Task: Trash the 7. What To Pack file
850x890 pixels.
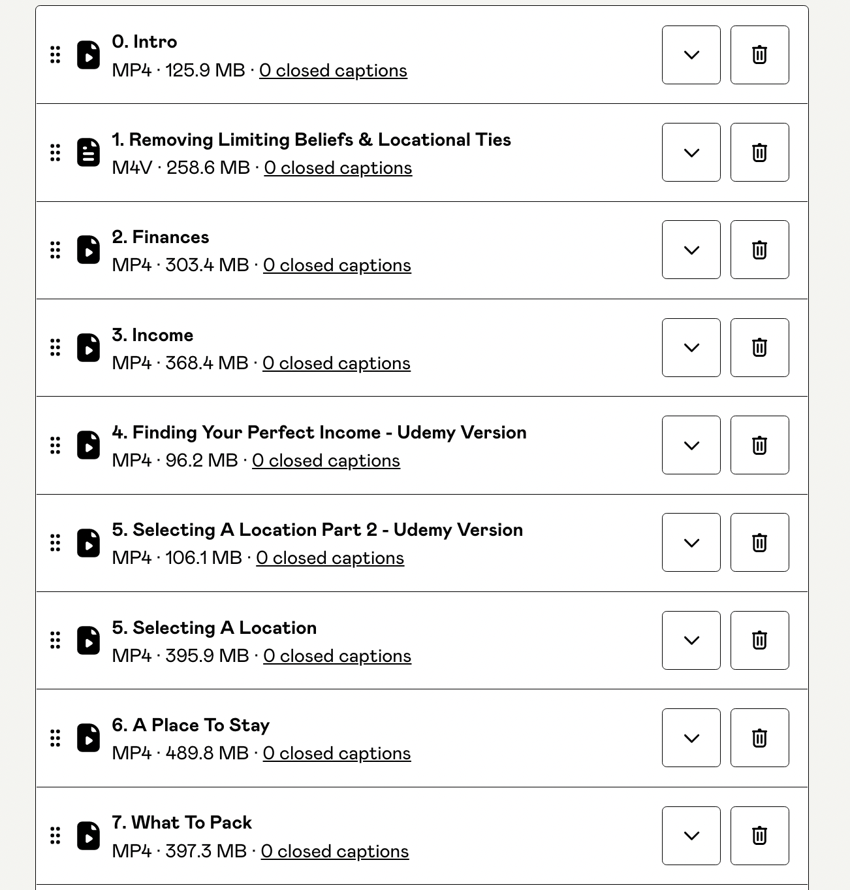Action: [x=759, y=835]
